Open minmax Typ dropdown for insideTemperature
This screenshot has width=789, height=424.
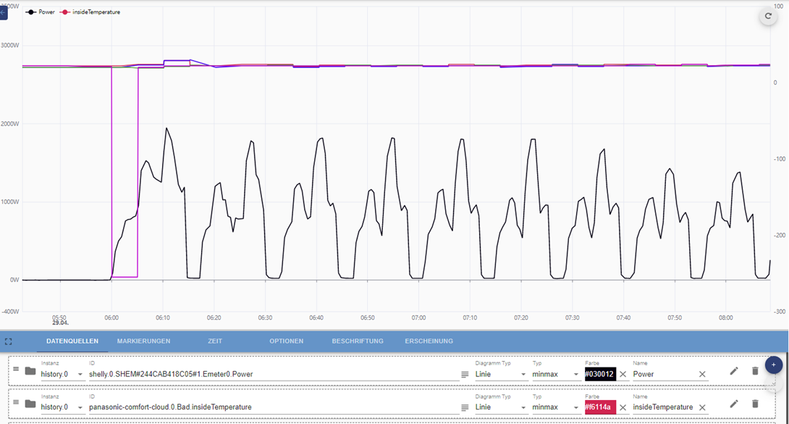[x=556, y=407]
